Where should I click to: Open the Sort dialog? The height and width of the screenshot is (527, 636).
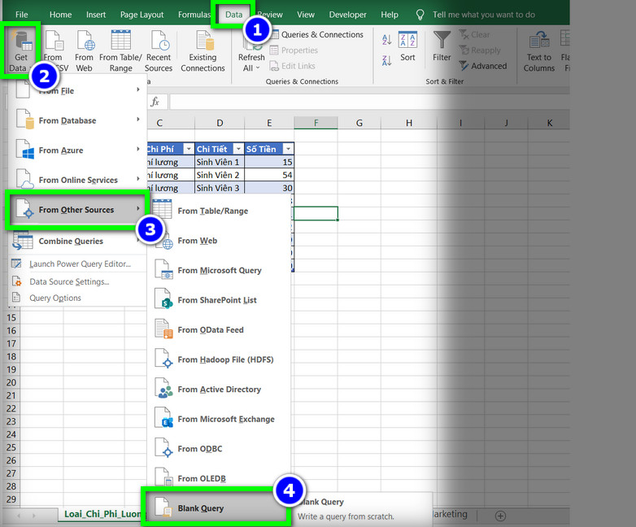(x=407, y=46)
